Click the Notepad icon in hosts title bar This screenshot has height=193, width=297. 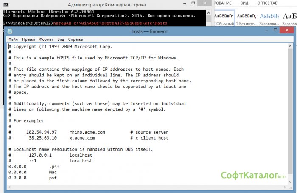coord(10,31)
